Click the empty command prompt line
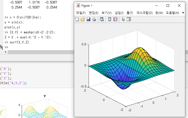This screenshot has width=188, height=118. [x=6, y=47]
